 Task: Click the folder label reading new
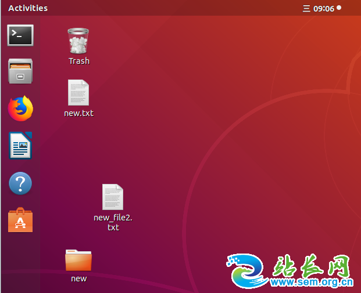pyautogui.click(x=78, y=278)
